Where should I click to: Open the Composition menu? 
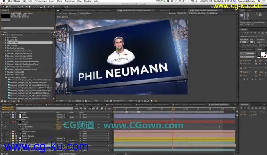point(41,1)
